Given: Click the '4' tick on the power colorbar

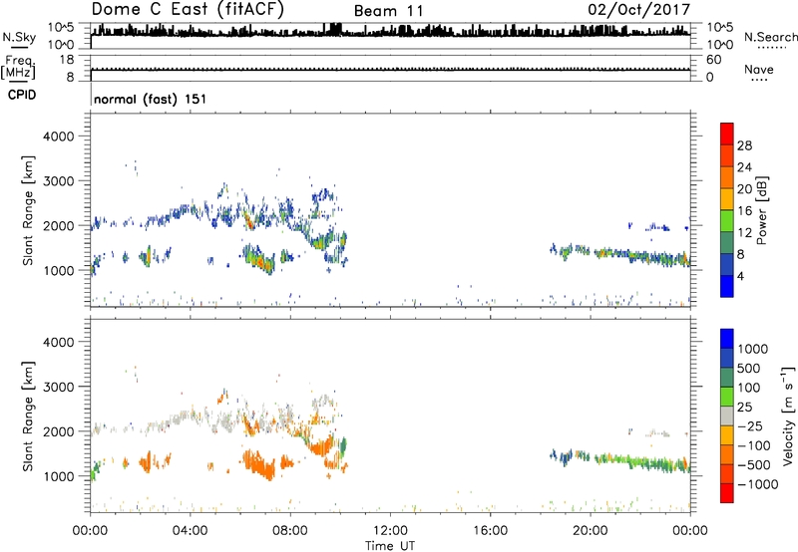Looking at the screenshot, I should pos(740,276).
